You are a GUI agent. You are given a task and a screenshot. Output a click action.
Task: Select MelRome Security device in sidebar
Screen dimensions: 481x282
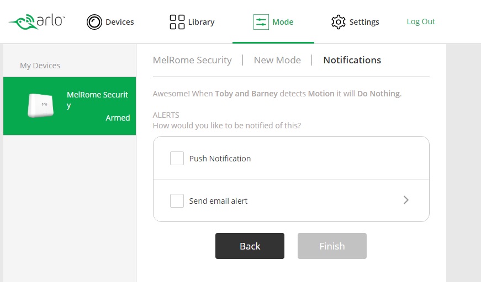click(70, 106)
